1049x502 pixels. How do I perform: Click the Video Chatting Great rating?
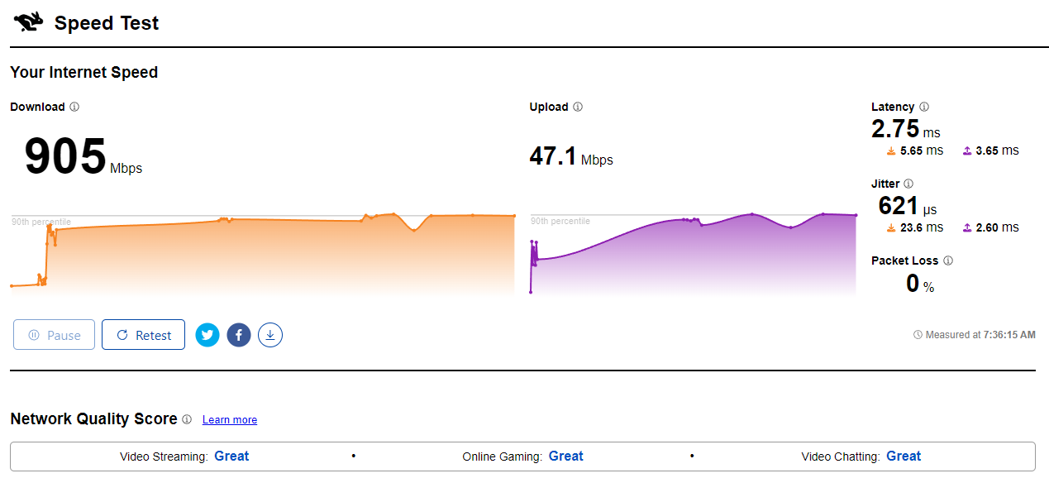click(x=904, y=456)
